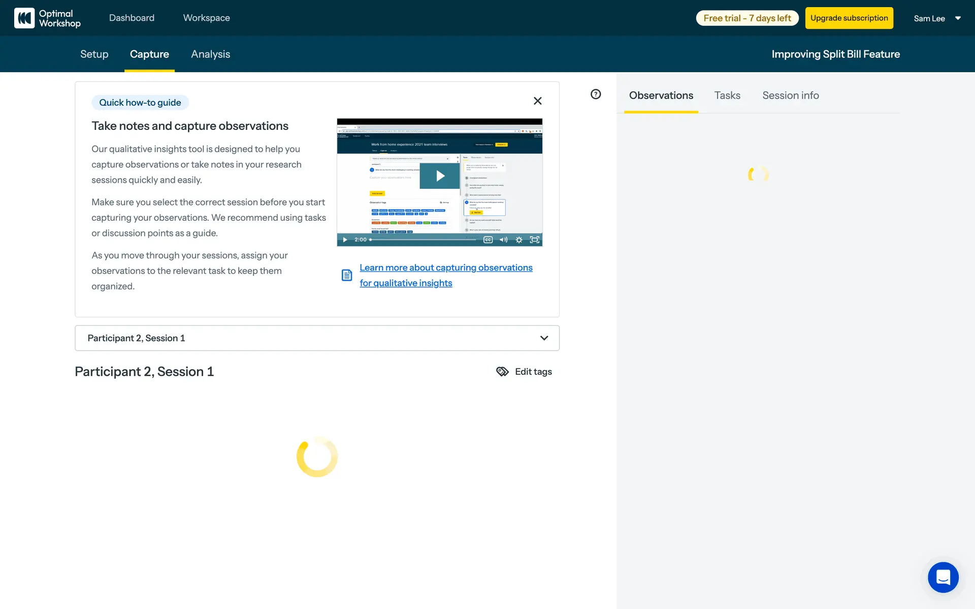Open the Session info tab
Image resolution: width=975 pixels, height=609 pixels.
click(790, 95)
